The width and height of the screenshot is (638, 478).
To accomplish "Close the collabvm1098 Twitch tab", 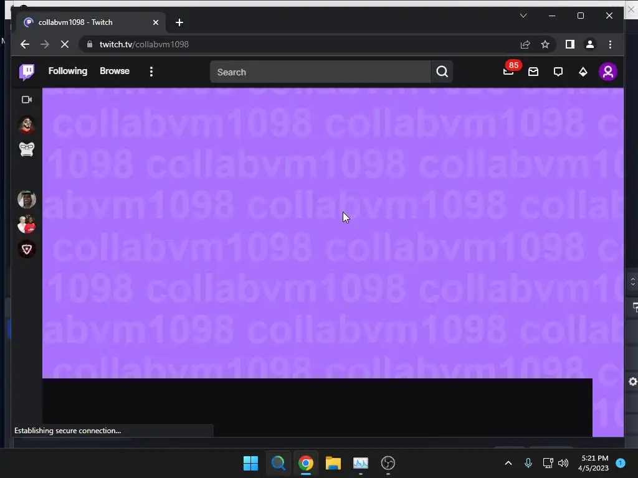I will (x=155, y=22).
